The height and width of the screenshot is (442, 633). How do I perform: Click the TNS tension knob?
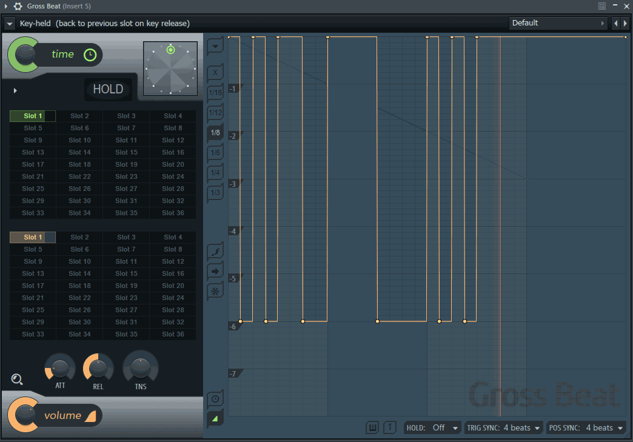pos(141,368)
